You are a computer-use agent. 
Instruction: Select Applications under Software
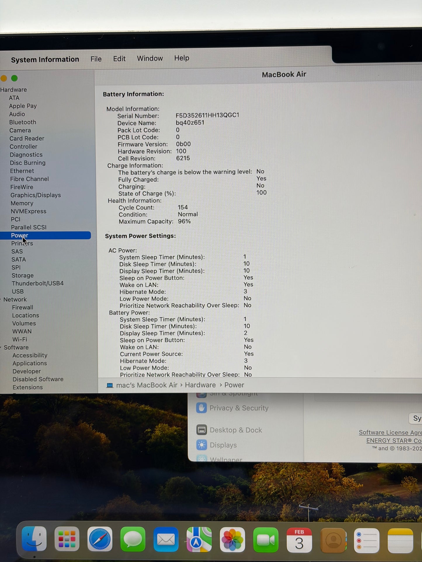point(29,363)
